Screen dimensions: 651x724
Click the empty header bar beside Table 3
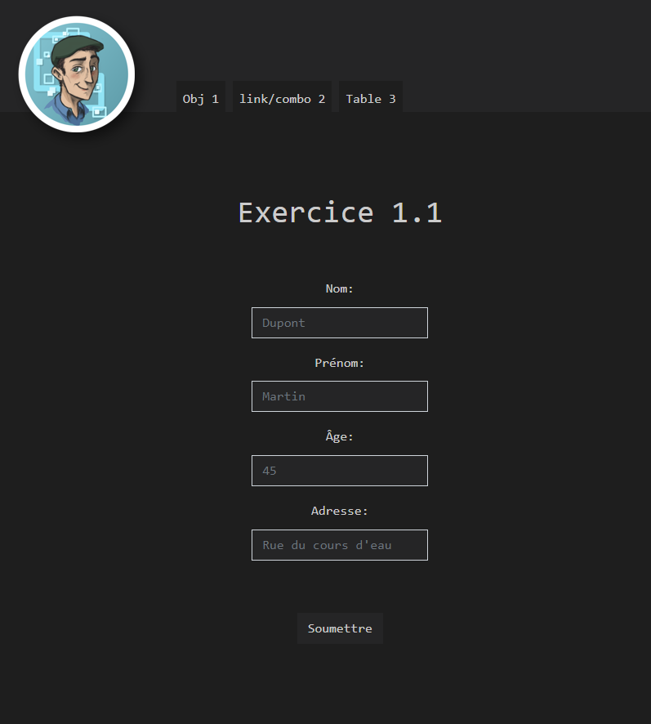coord(526,56)
